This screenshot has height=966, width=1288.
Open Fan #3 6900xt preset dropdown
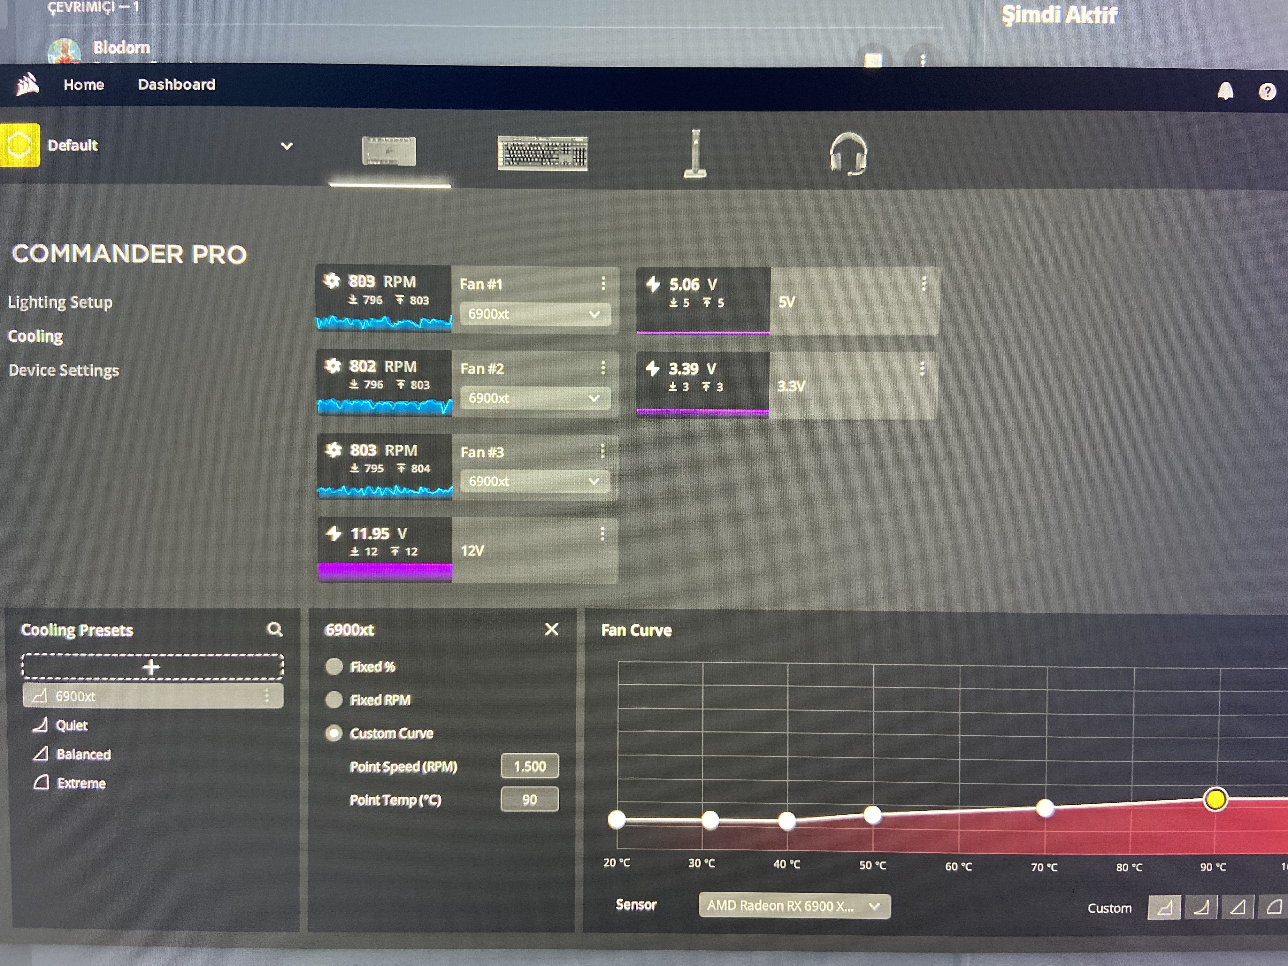point(535,481)
